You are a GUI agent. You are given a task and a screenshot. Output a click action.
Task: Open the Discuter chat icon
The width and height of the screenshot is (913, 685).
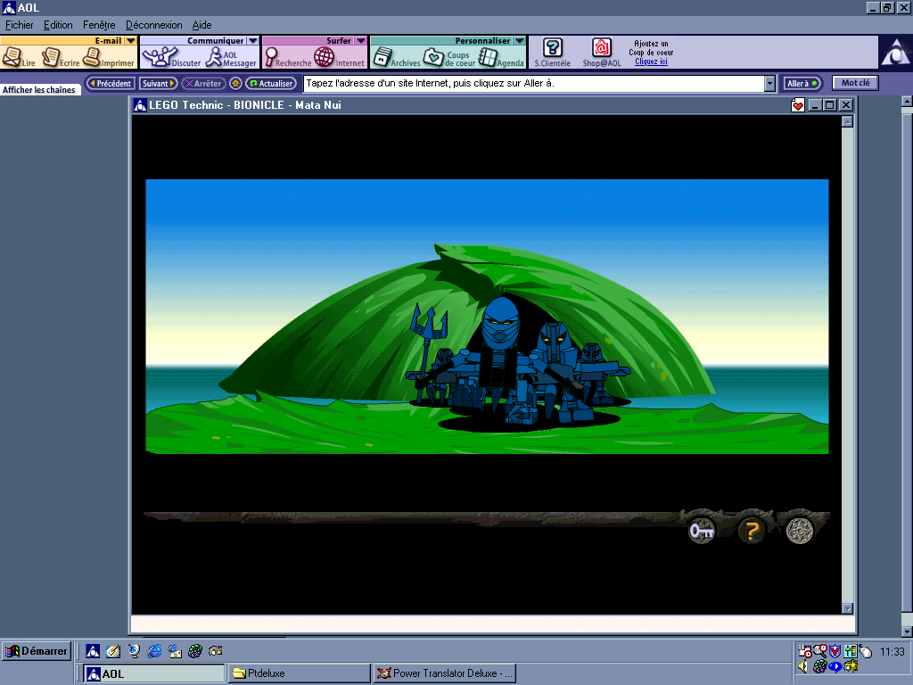[170, 57]
